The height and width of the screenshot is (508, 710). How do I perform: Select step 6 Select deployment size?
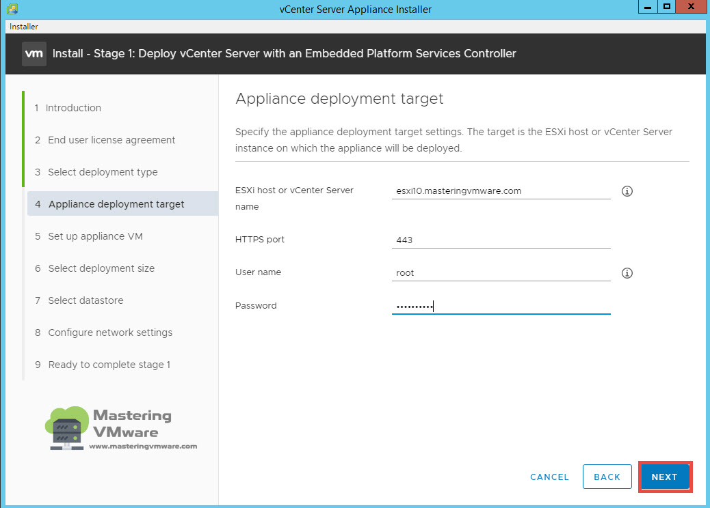pyautogui.click(x=94, y=268)
